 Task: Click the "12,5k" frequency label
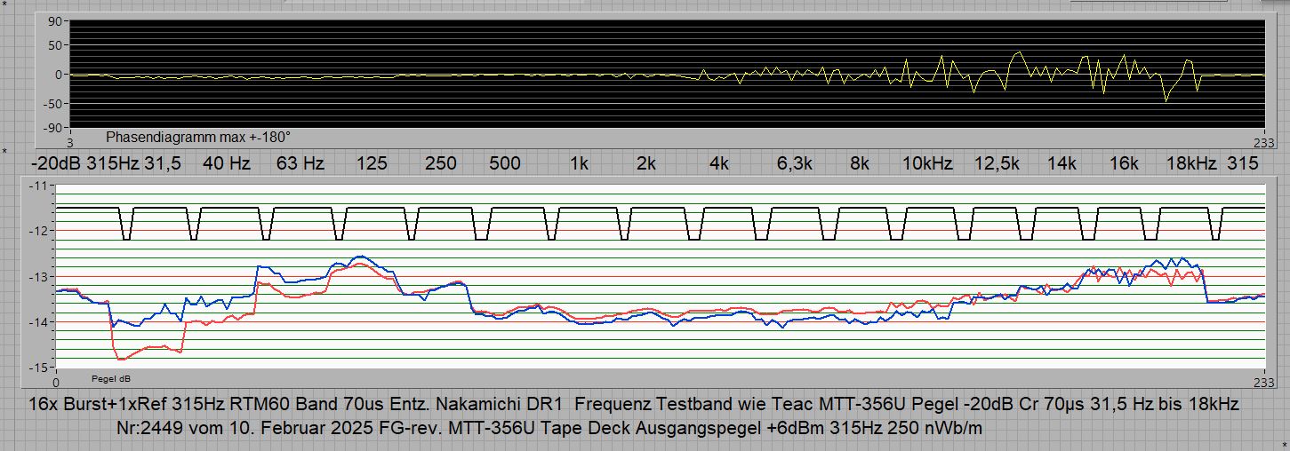(997, 163)
